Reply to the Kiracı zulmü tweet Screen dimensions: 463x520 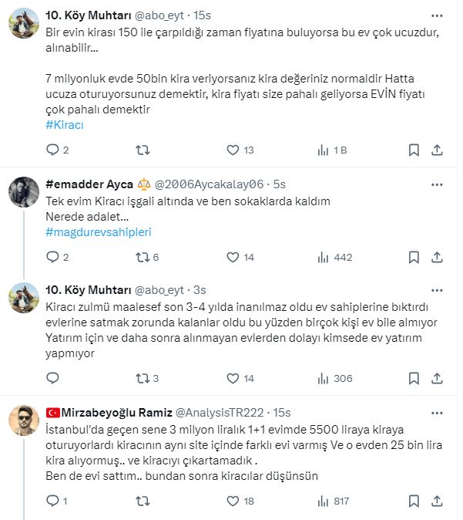tap(52, 378)
